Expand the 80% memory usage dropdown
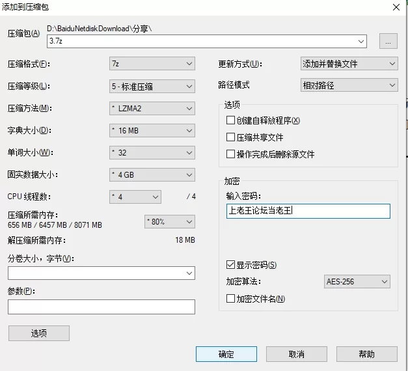This screenshot has width=408, height=371. (169, 222)
